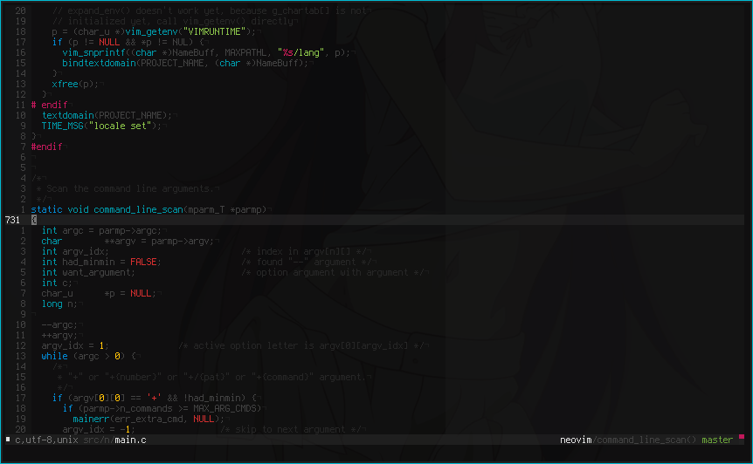Click the 'src/n/main.c' file path in the status line

pos(114,440)
